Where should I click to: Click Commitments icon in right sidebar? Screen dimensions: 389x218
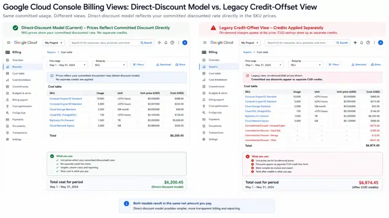204,87
